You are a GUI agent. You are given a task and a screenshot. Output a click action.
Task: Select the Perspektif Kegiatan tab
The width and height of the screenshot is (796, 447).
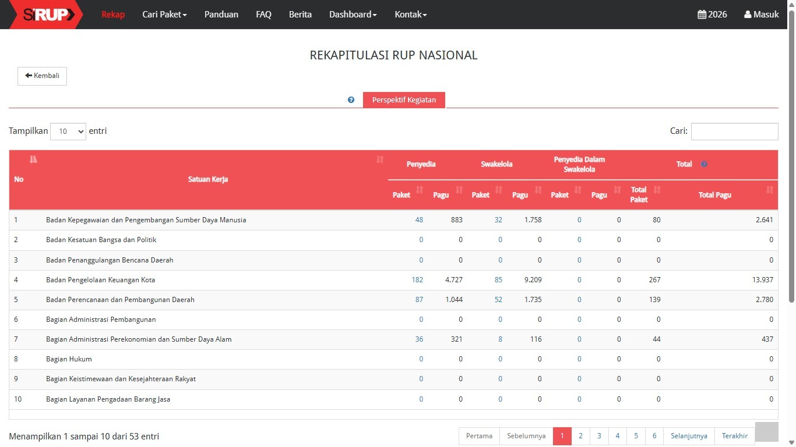pos(404,100)
